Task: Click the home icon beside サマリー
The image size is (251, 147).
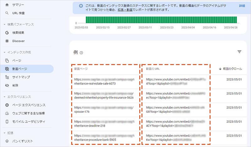Action: [7, 5]
